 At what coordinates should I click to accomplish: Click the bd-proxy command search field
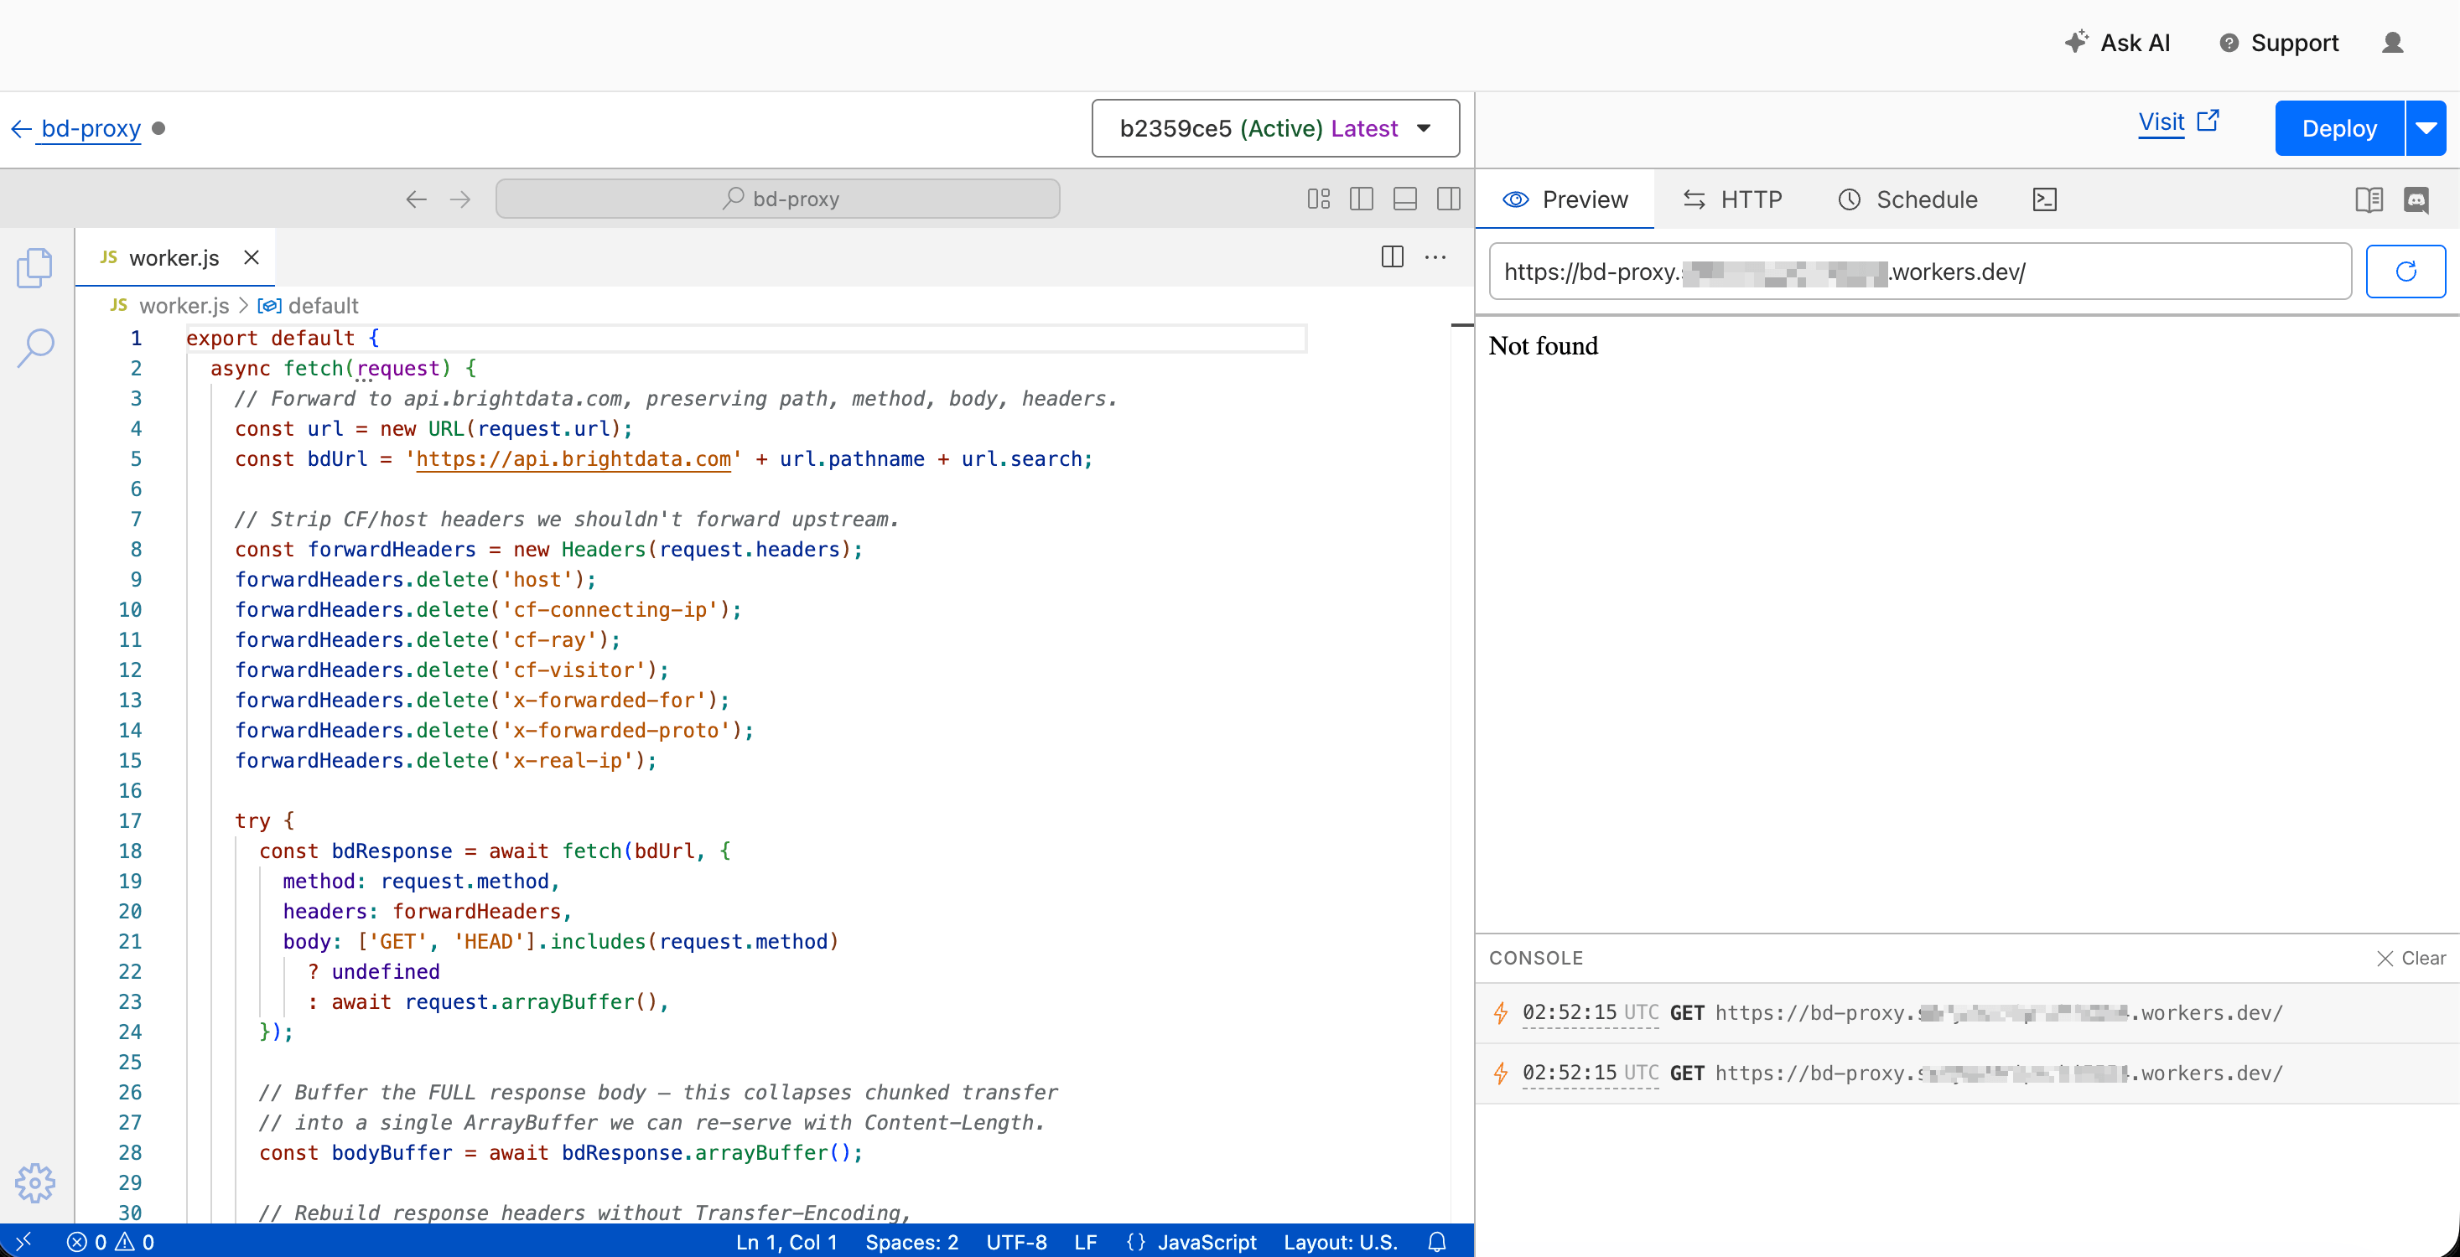pos(777,199)
